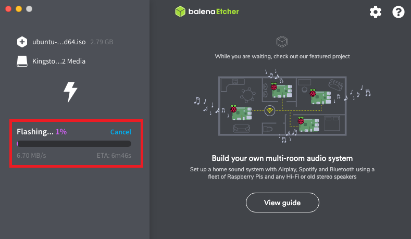Open help with the question mark icon
The image size is (411, 239).
pyautogui.click(x=398, y=12)
